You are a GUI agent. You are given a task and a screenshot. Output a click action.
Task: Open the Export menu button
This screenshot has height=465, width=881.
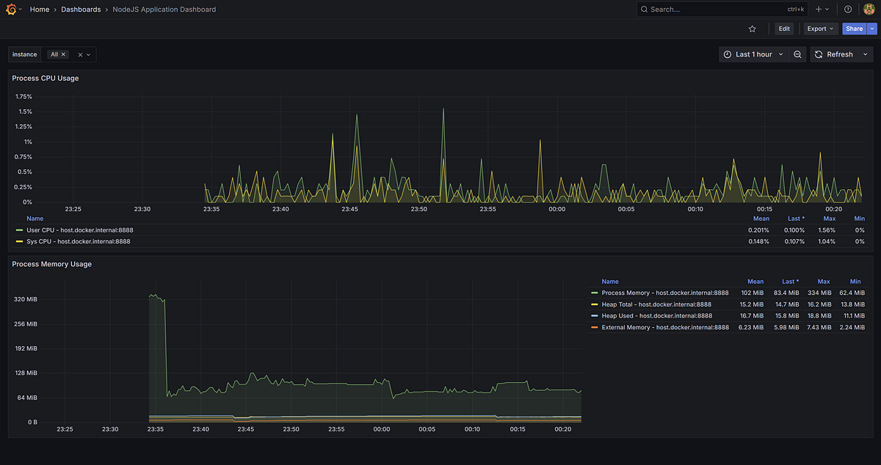pos(819,28)
